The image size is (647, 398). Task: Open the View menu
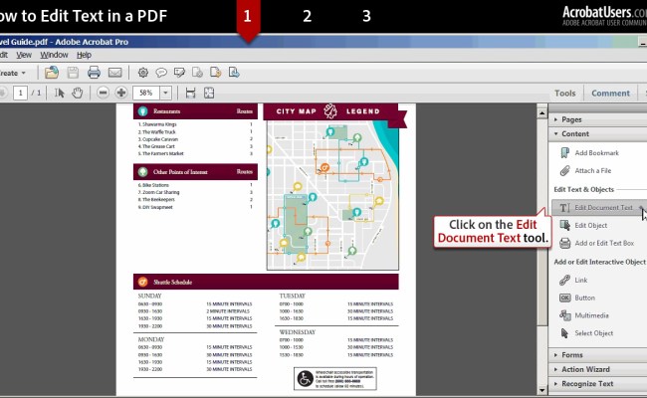click(24, 55)
